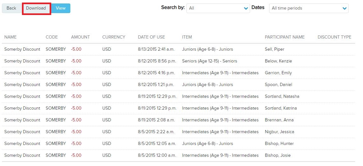This screenshot has width=363, height=166.
Task: Sort by NAME column header
Action: coord(10,37)
